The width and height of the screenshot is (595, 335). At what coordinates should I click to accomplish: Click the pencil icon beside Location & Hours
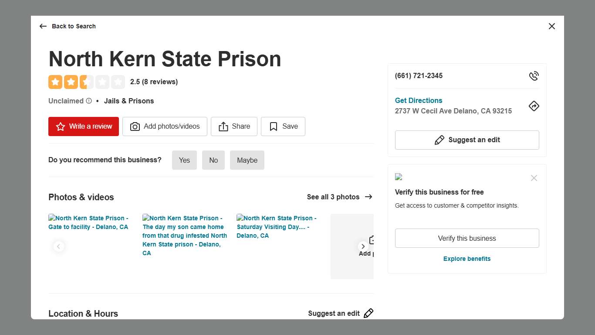(x=368, y=313)
